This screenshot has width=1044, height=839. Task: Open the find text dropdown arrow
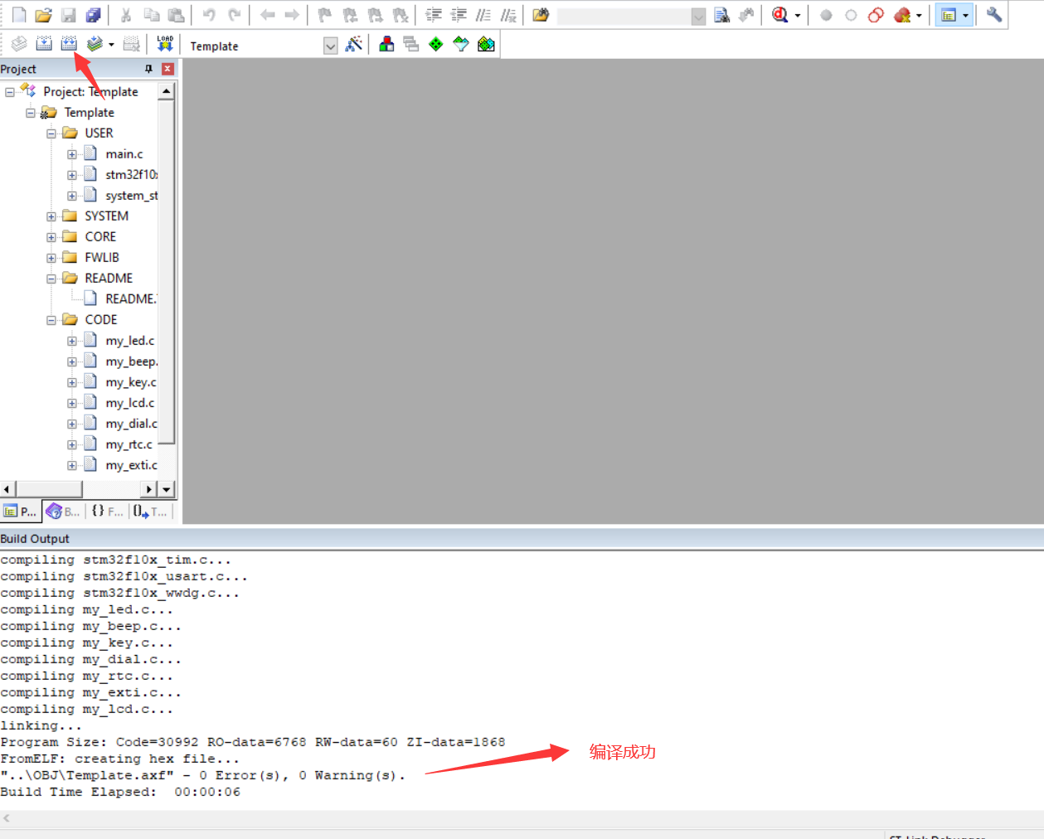tap(699, 16)
